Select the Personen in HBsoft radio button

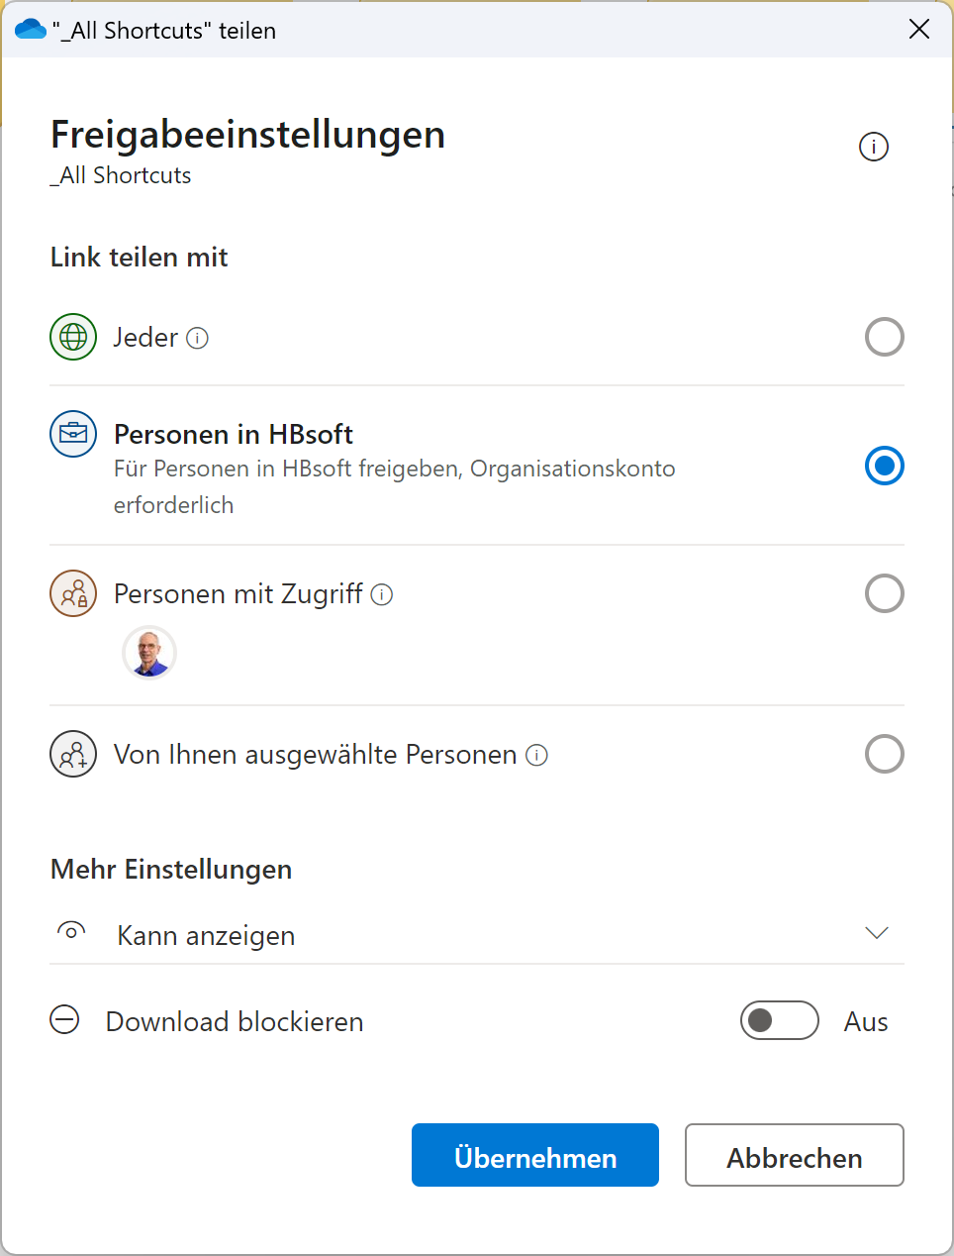[884, 466]
